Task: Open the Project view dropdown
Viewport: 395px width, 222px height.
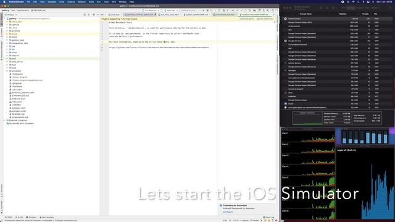Action: [11, 15]
